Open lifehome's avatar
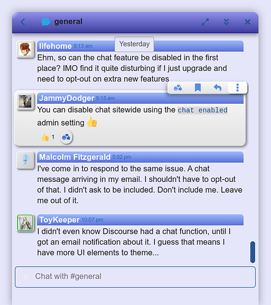The image size is (271, 305). click(x=25, y=49)
